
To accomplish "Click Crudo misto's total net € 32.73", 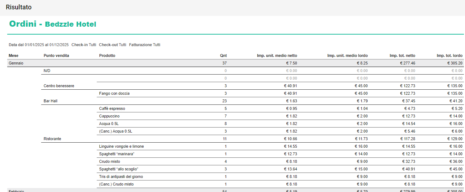I will [409, 161].
